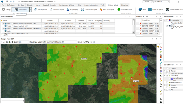183x104 pixels.
Task: Uncheck the Wind data layer checkbox
Action: tap(167, 76)
